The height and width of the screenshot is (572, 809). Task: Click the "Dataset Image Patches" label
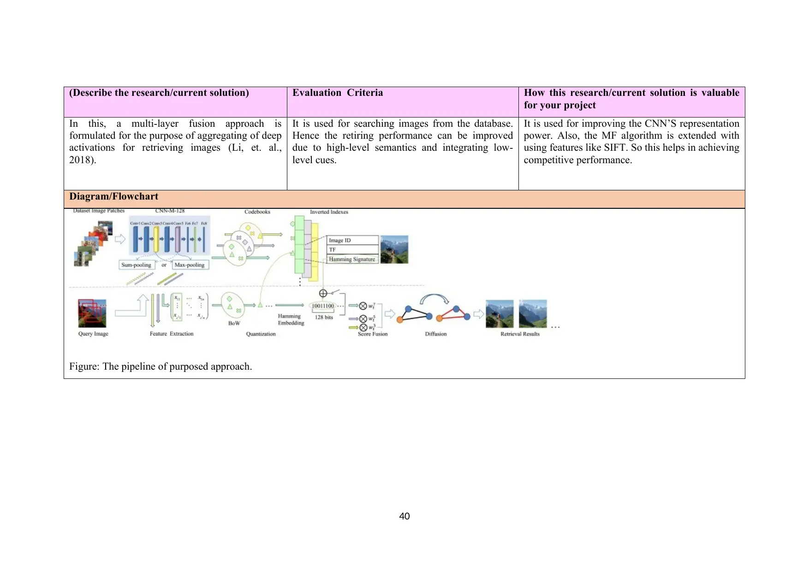pyautogui.click(x=99, y=211)
